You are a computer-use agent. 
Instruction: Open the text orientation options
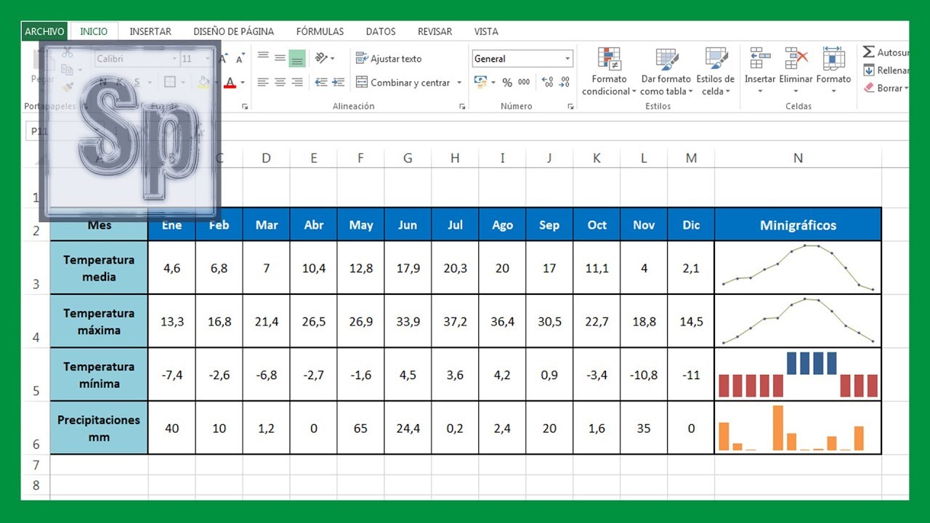(324, 58)
